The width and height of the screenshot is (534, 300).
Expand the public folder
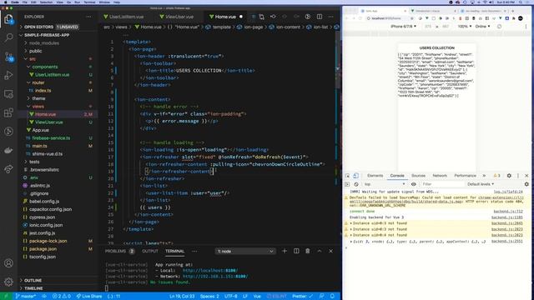pyautogui.click(x=35, y=51)
